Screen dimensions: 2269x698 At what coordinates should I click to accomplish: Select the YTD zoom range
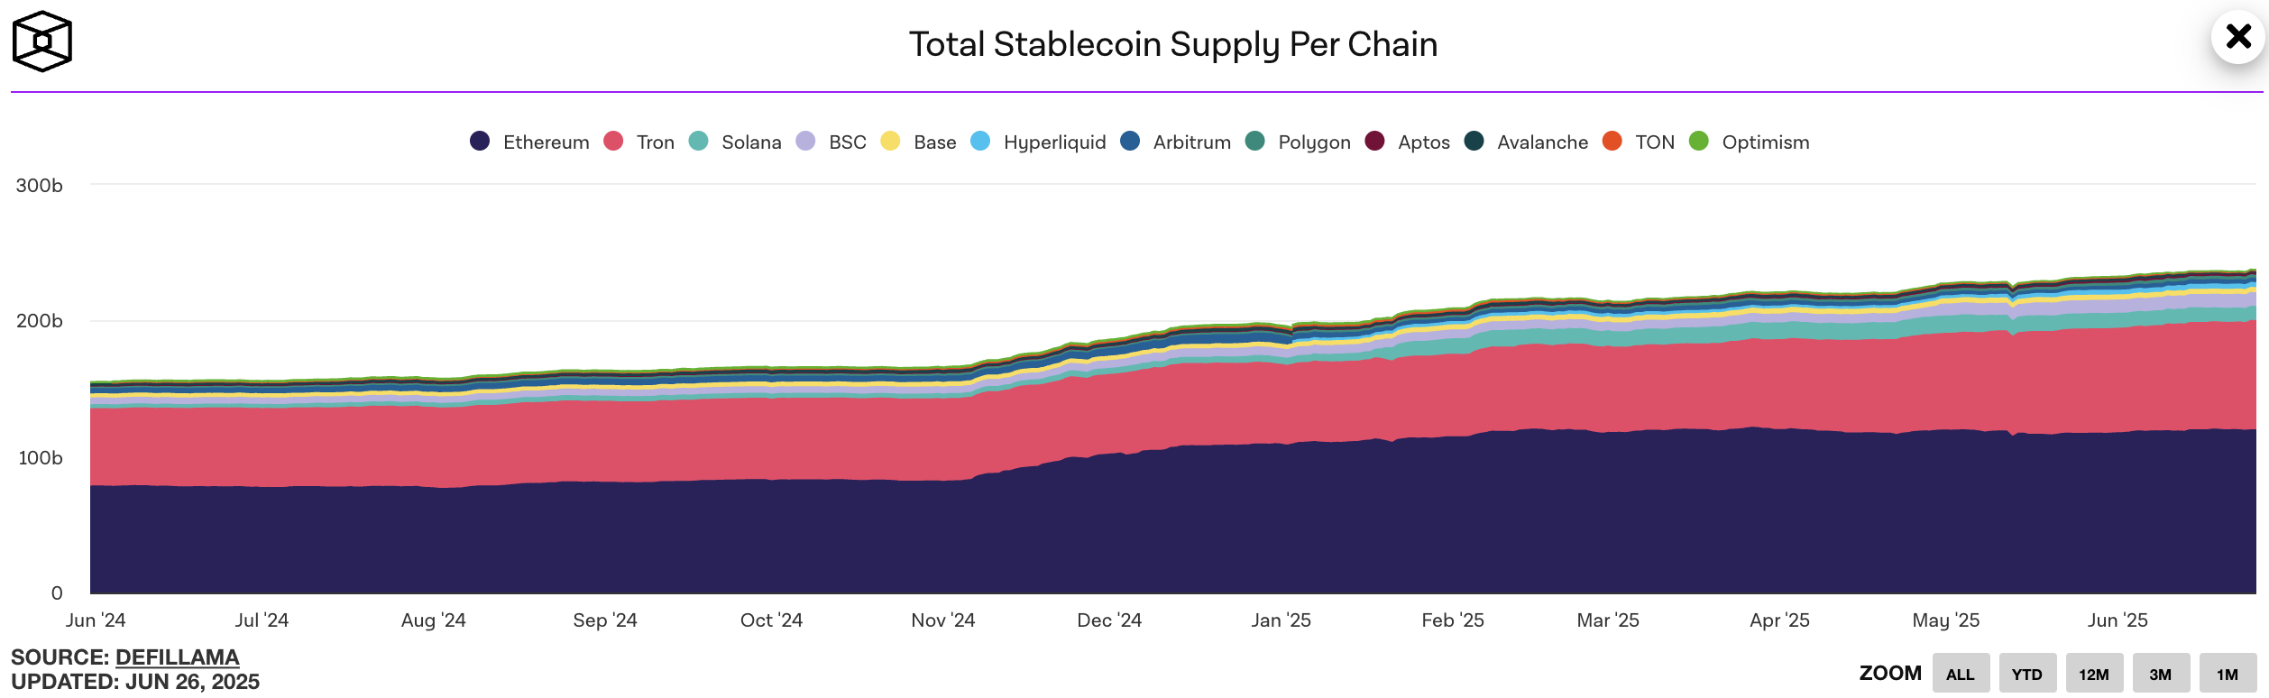tap(2026, 674)
